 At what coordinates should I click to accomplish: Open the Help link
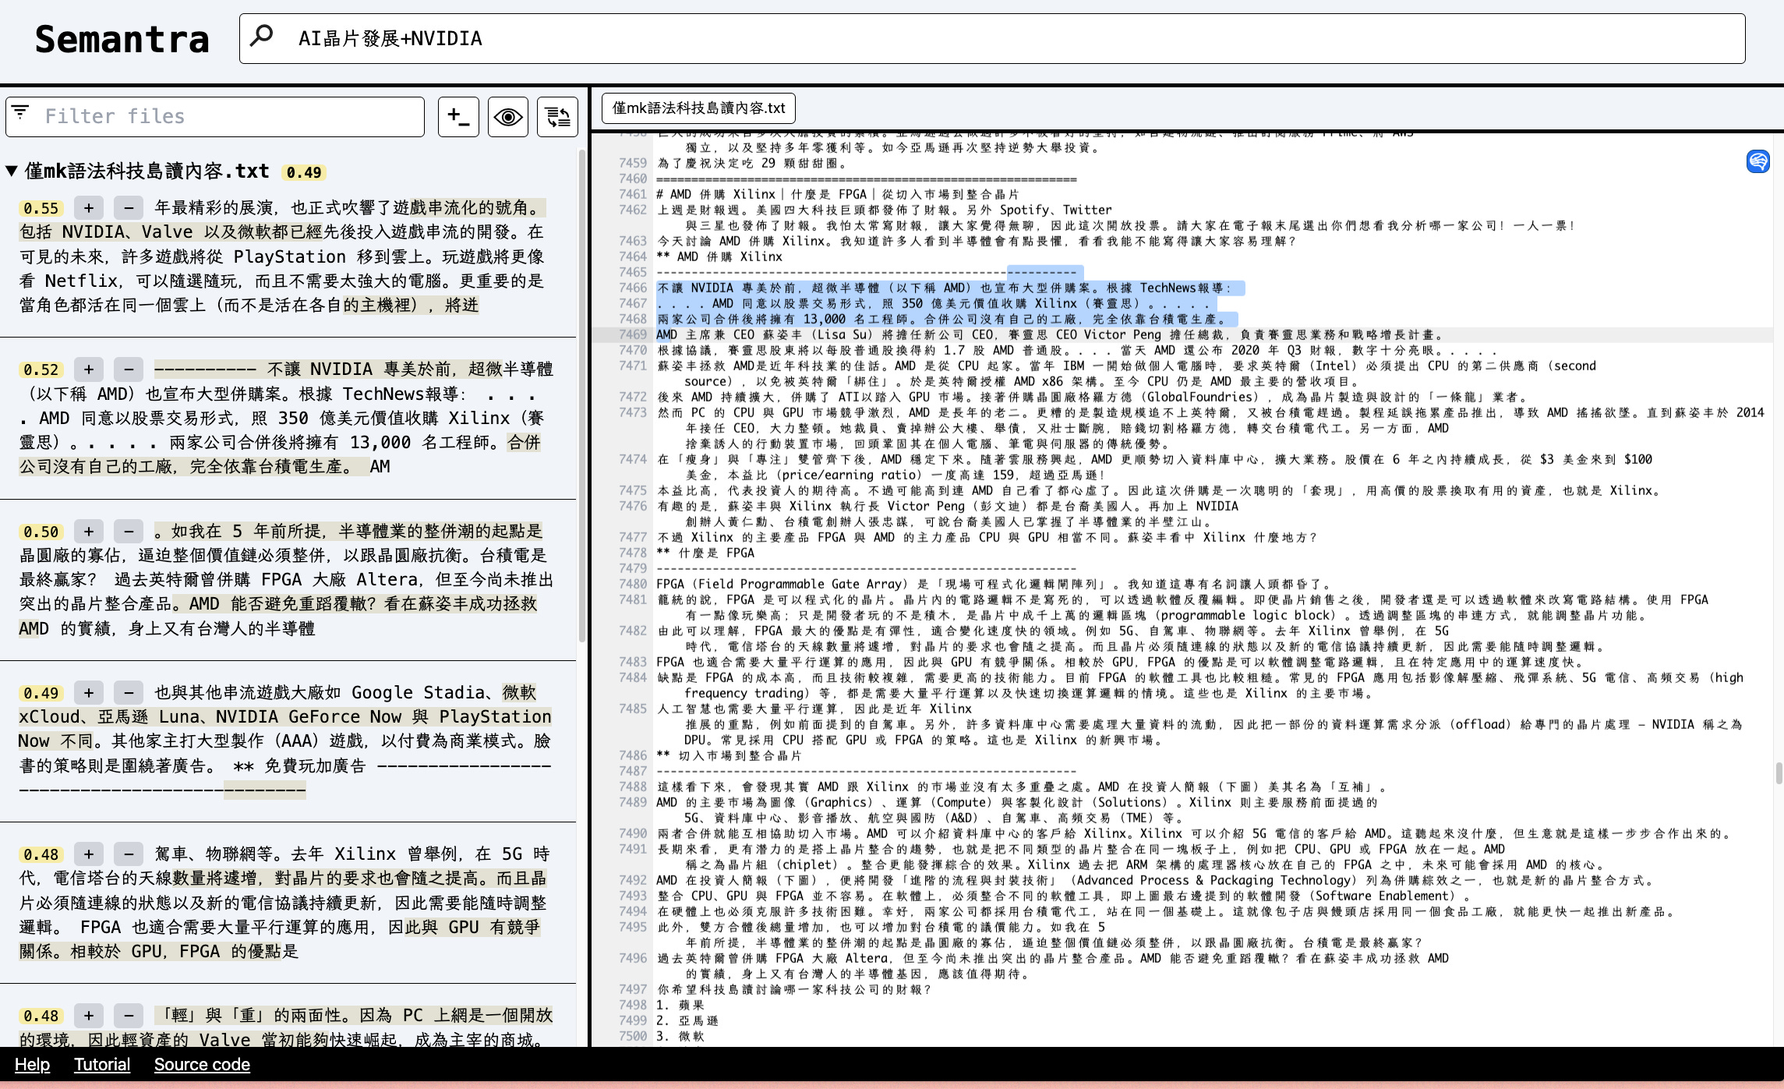(32, 1065)
